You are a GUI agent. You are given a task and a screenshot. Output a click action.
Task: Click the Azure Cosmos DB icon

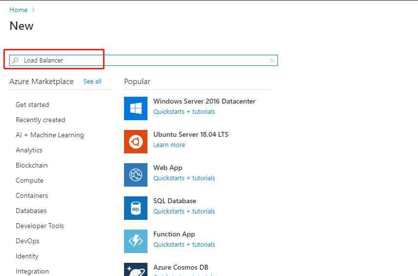pyautogui.click(x=136, y=269)
